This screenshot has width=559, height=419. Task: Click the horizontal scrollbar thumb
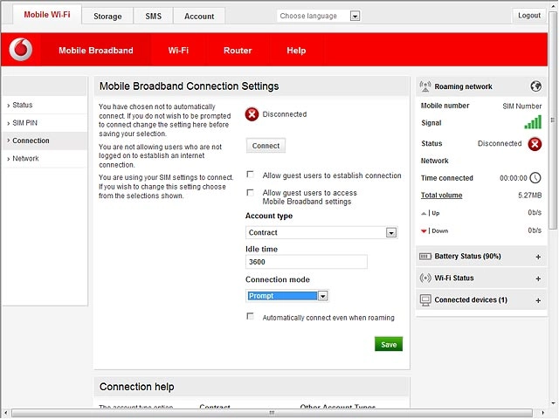[x=272, y=413]
